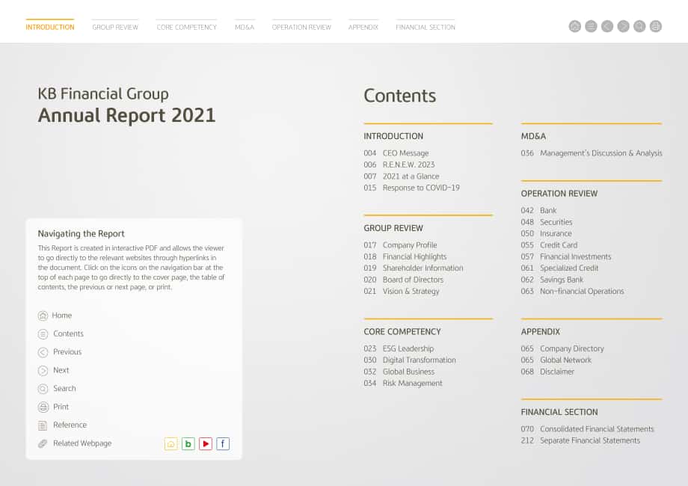This screenshot has height=486, width=688.
Task: Open '212 Separate Financial Statements' entry
Action: pyautogui.click(x=580, y=440)
